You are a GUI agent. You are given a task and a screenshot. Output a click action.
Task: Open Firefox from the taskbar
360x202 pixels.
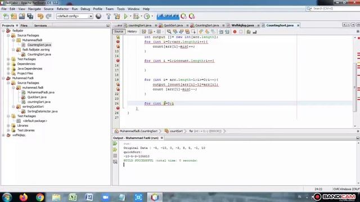coord(24,197)
